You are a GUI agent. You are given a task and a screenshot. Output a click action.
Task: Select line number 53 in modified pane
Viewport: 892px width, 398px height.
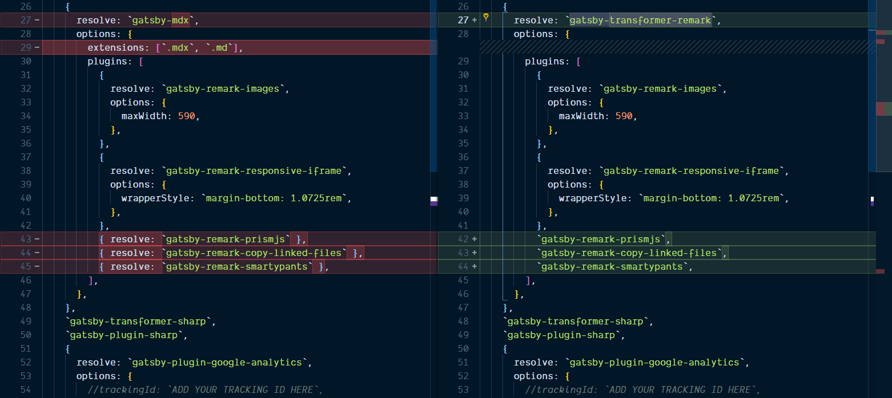pos(463,390)
